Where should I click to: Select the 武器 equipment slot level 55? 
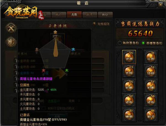click(129, 57)
